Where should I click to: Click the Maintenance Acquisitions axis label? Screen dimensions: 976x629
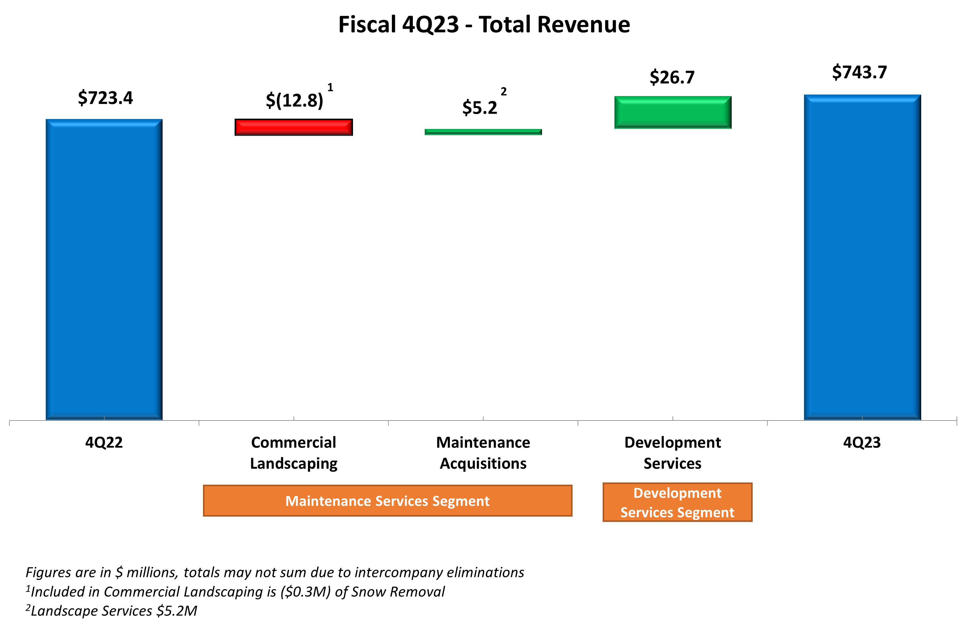483,452
